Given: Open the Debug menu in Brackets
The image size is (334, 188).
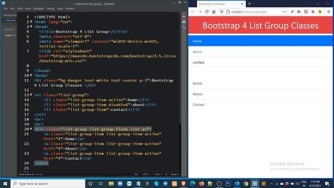Looking at the screenshot, I should click(51, 8).
